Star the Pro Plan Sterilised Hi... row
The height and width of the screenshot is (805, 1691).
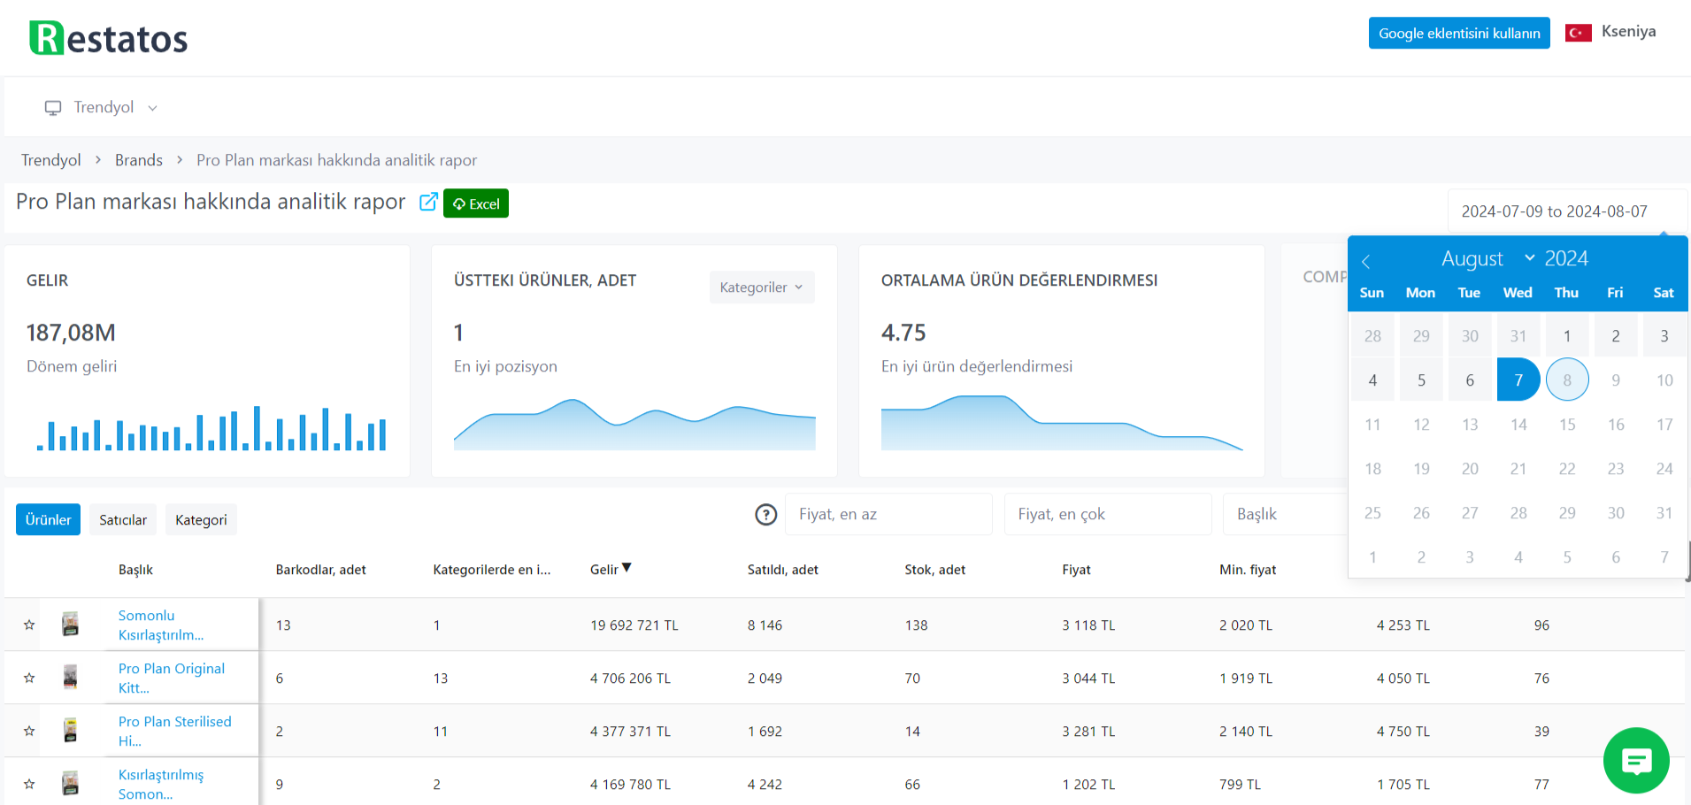point(29,731)
